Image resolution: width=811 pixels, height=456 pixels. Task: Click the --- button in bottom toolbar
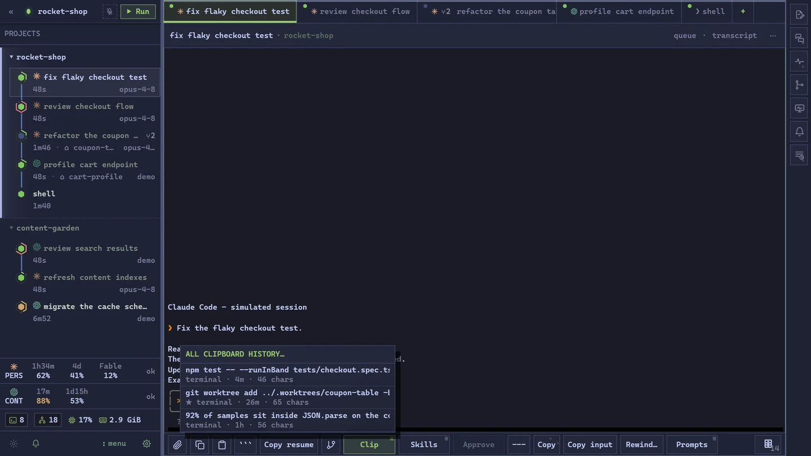519,445
